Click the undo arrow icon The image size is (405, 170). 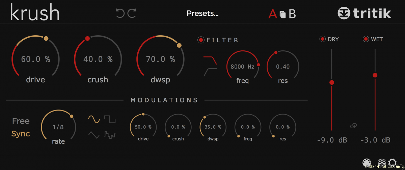tap(120, 13)
